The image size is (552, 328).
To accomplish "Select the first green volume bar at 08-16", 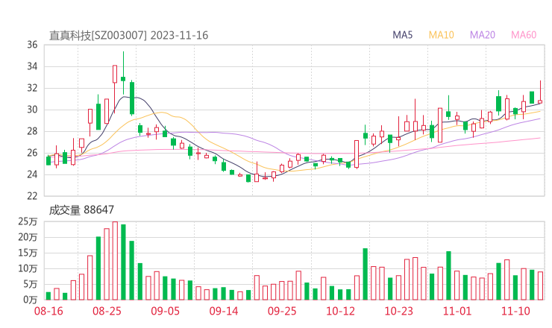I will (48, 296).
